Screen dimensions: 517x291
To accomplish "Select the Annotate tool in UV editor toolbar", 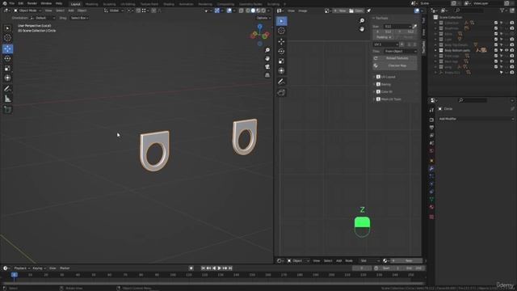I will pyautogui.click(x=281, y=82).
